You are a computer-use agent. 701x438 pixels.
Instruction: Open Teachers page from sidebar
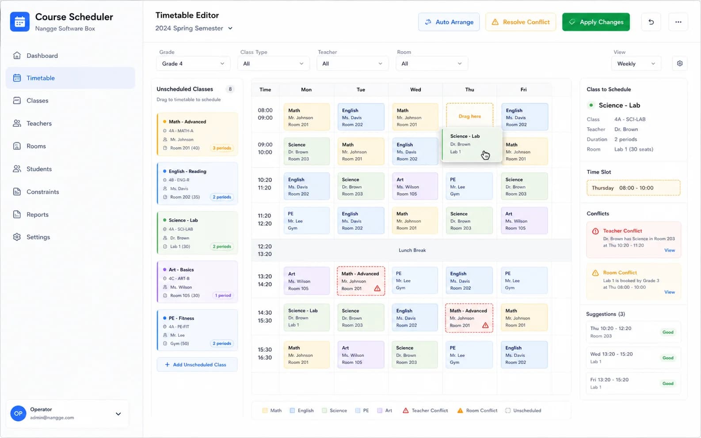pyautogui.click(x=71, y=123)
